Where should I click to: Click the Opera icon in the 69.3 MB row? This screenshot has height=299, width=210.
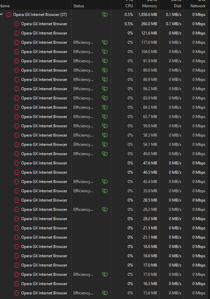tap(17, 107)
